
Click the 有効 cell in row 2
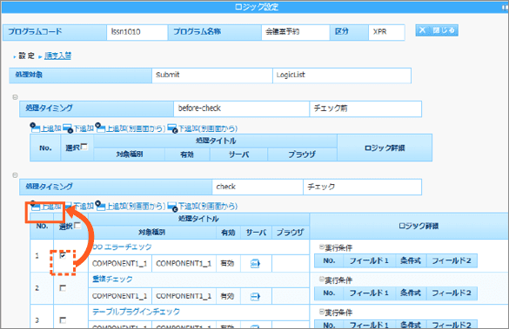click(x=229, y=296)
